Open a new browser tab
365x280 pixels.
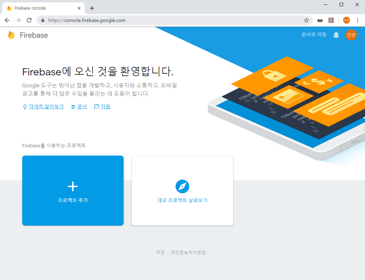92,8
